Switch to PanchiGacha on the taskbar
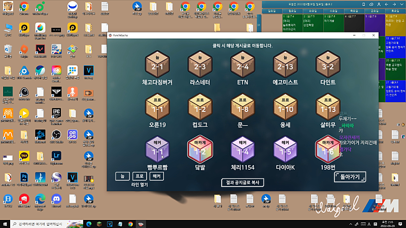 click(141, 224)
